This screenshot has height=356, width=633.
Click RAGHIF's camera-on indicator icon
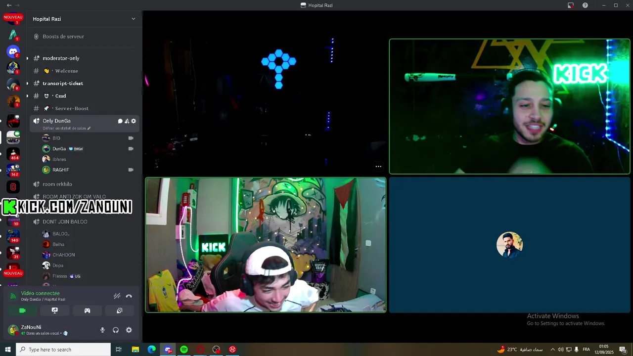click(x=131, y=170)
